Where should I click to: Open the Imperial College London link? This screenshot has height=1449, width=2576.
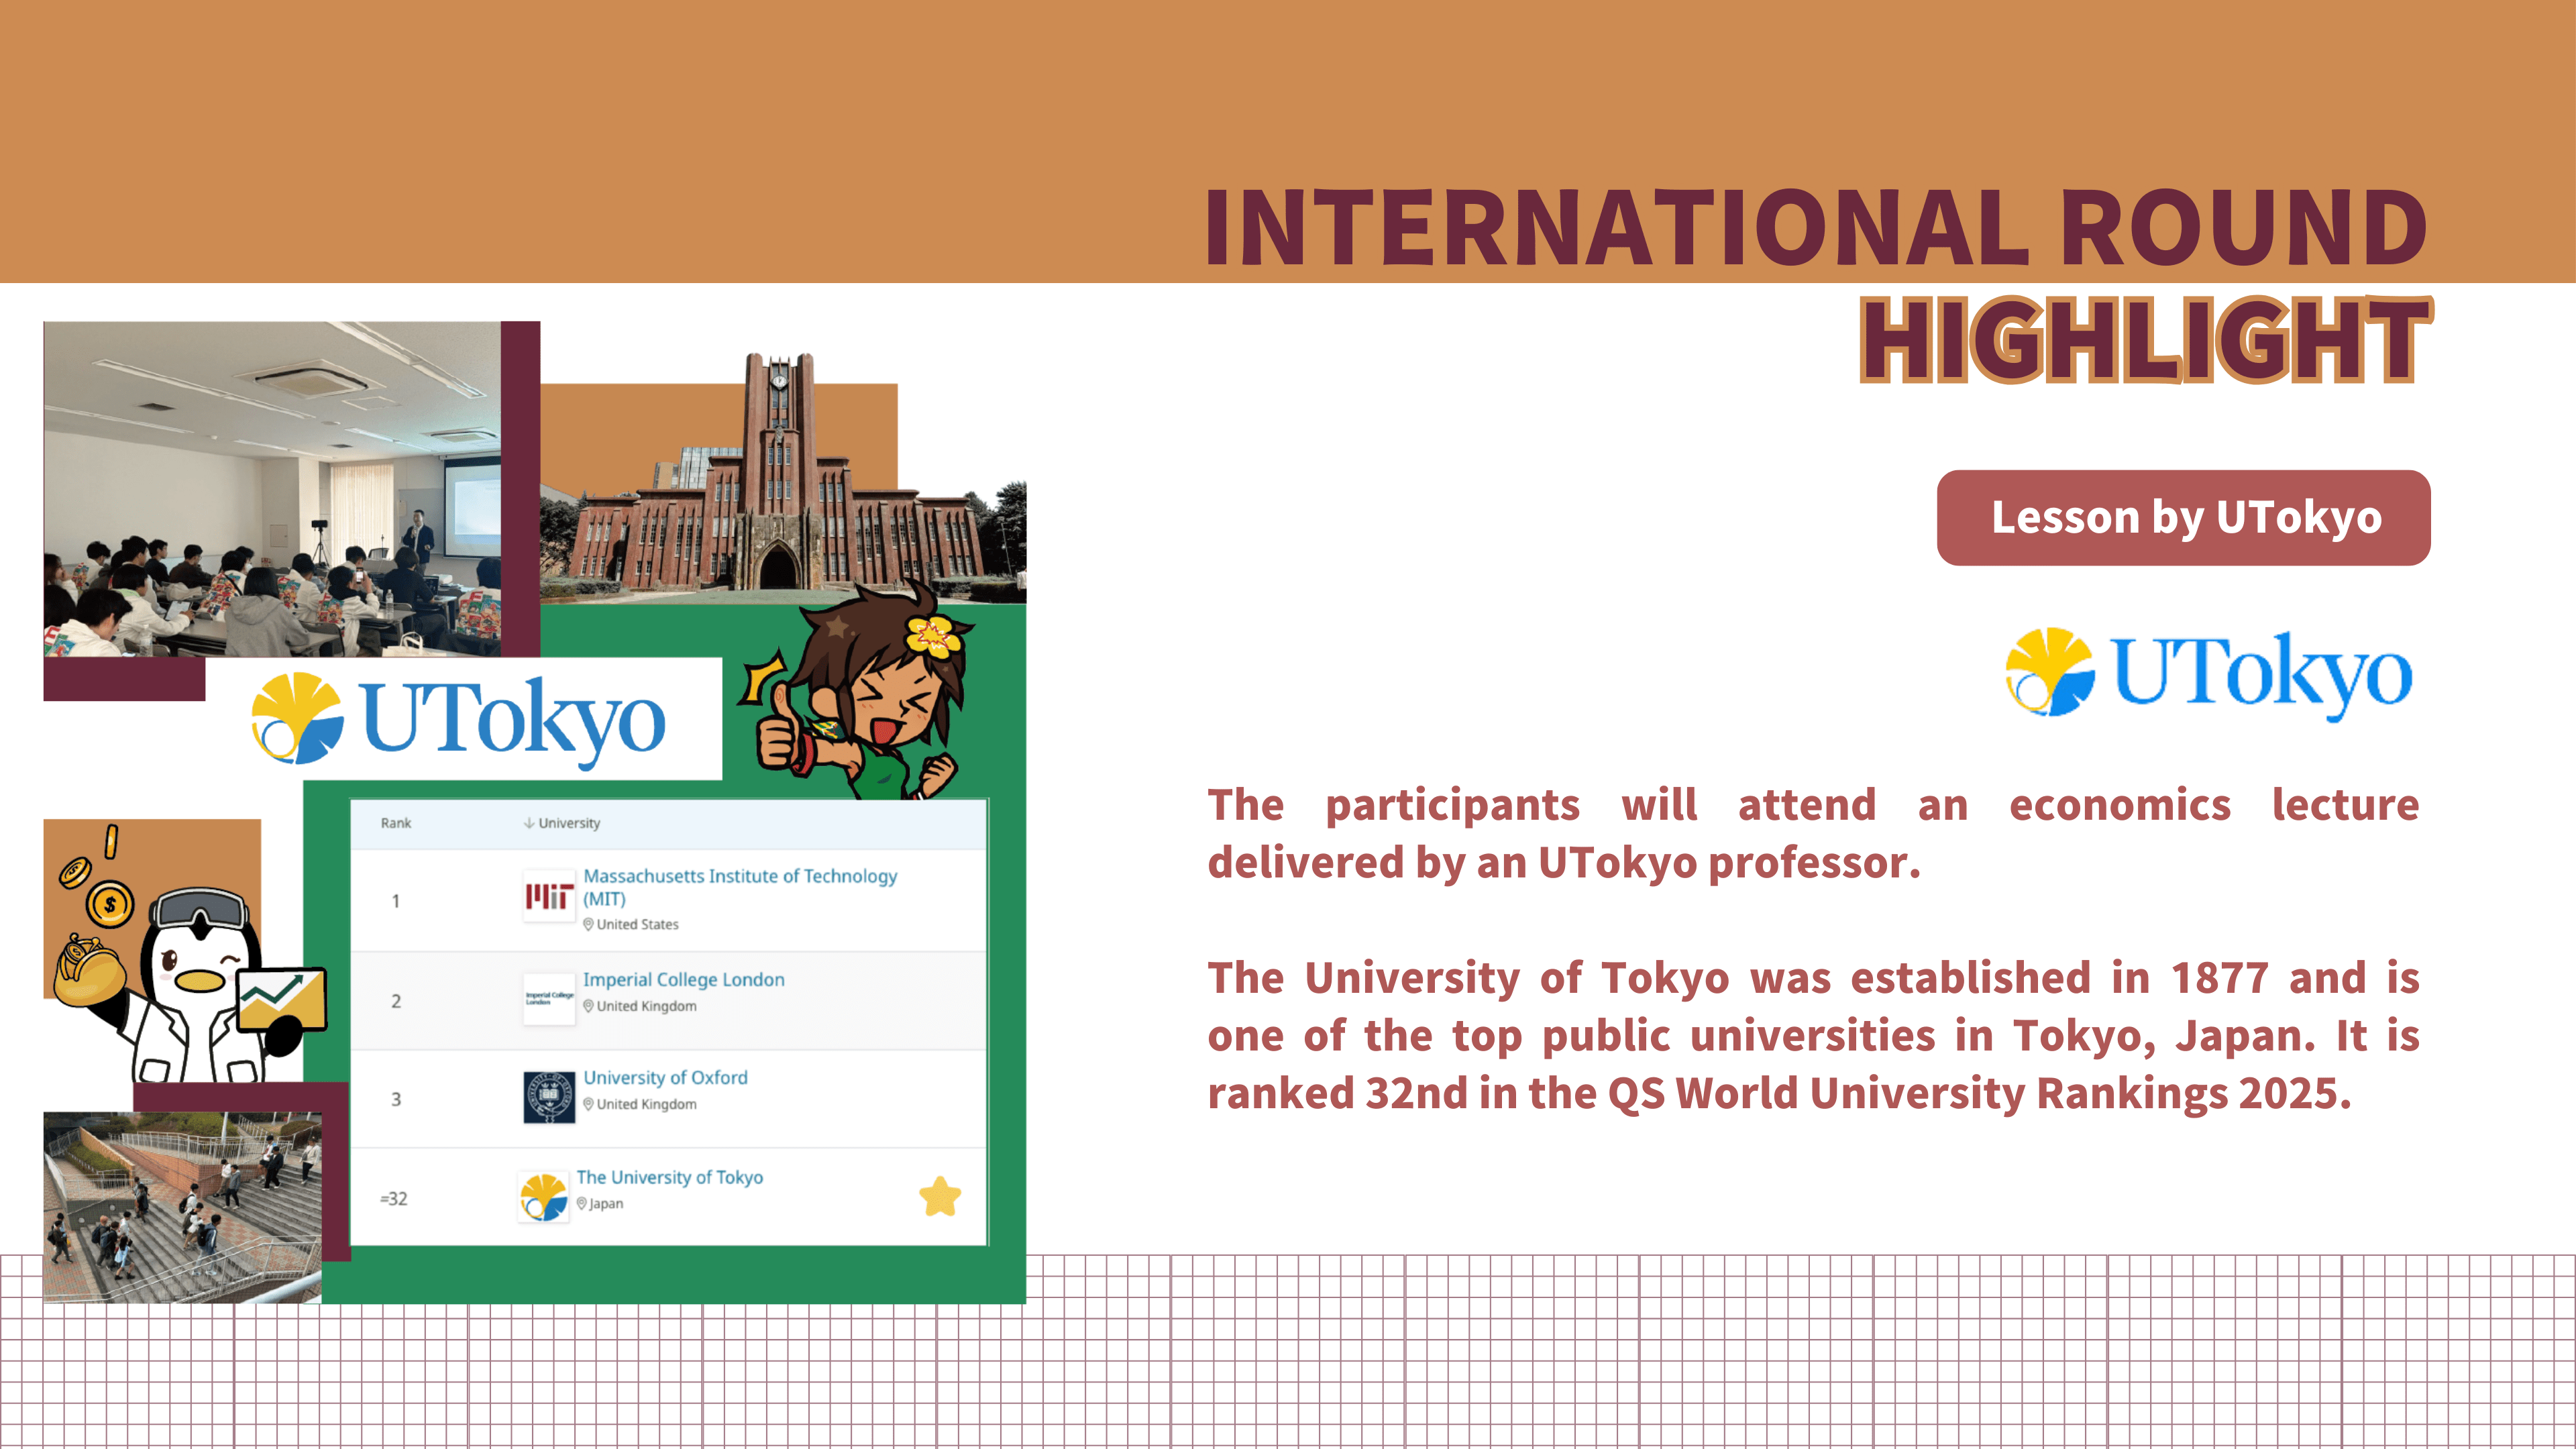(x=683, y=980)
